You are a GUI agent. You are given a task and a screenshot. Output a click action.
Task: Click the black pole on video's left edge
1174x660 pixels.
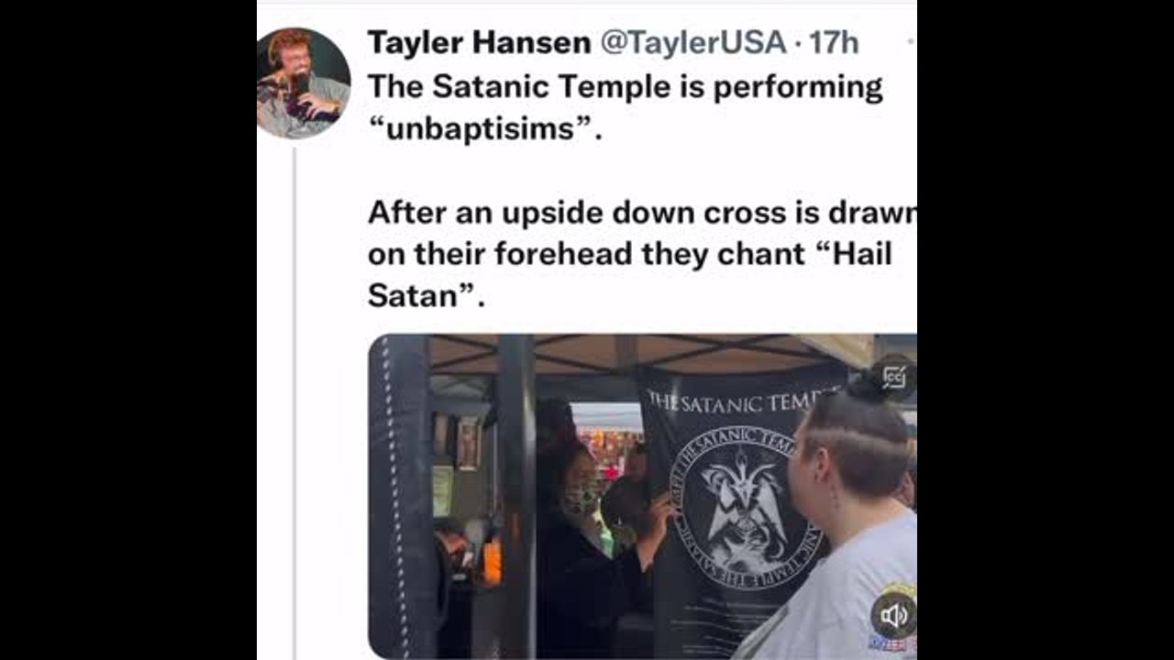click(400, 496)
